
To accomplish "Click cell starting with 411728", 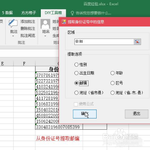I will (47, 98).
